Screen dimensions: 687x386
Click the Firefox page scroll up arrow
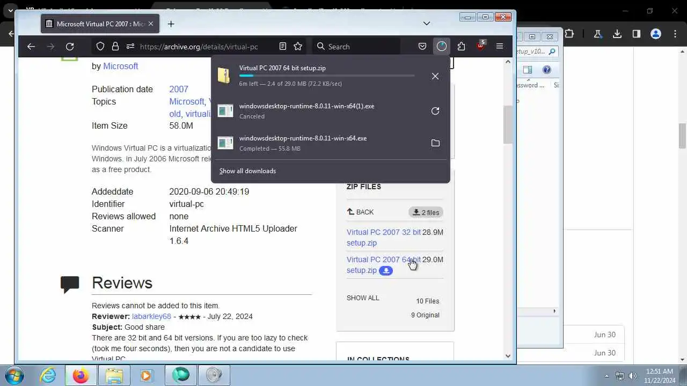[x=508, y=62]
